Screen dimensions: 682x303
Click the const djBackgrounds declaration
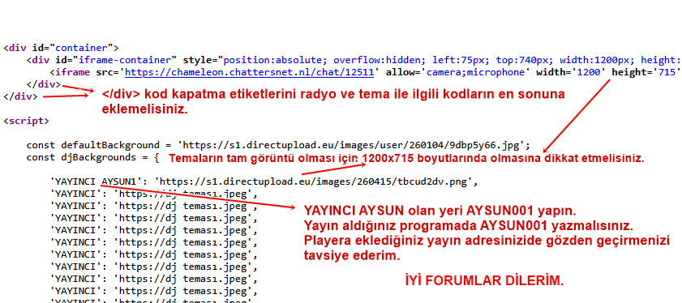(x=92, y=157)
